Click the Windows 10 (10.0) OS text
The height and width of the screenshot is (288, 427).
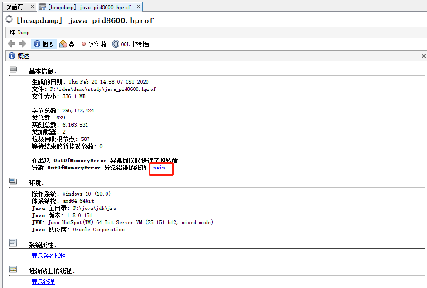87,194
